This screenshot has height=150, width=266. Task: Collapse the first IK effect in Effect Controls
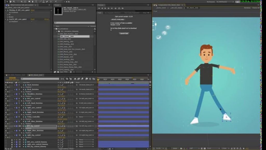coord(6,10)
